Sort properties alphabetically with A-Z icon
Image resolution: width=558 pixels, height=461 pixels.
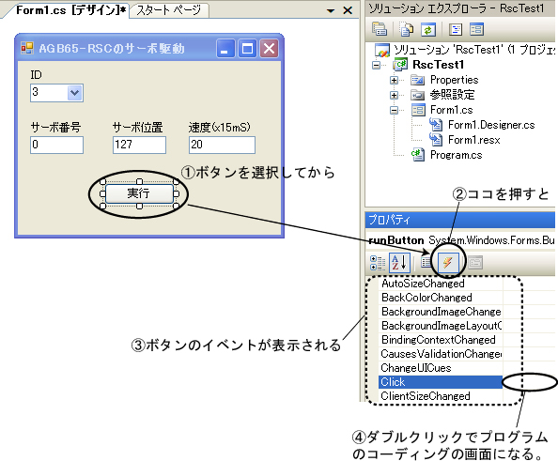pos(399,263)
